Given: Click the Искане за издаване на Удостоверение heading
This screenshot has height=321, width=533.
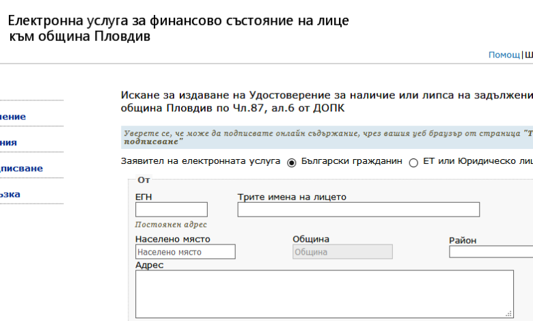Looking at the screenshot, I should (x=327, y=101).
